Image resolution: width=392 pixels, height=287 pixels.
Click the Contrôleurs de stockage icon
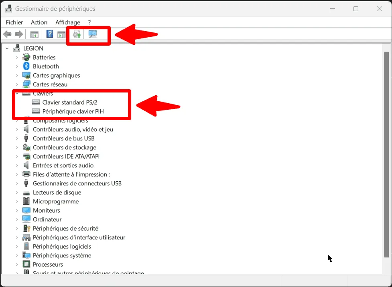(26, 147)
